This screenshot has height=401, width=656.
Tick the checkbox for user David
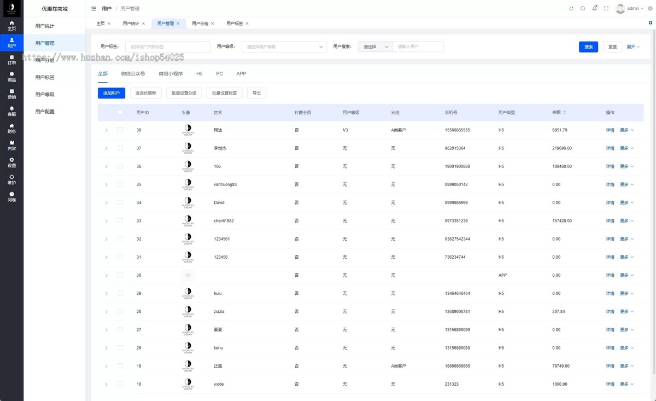120,202
